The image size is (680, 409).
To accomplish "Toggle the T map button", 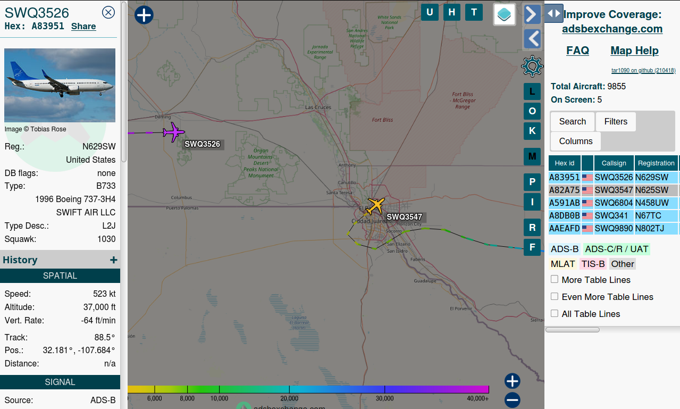I will 474,12.
